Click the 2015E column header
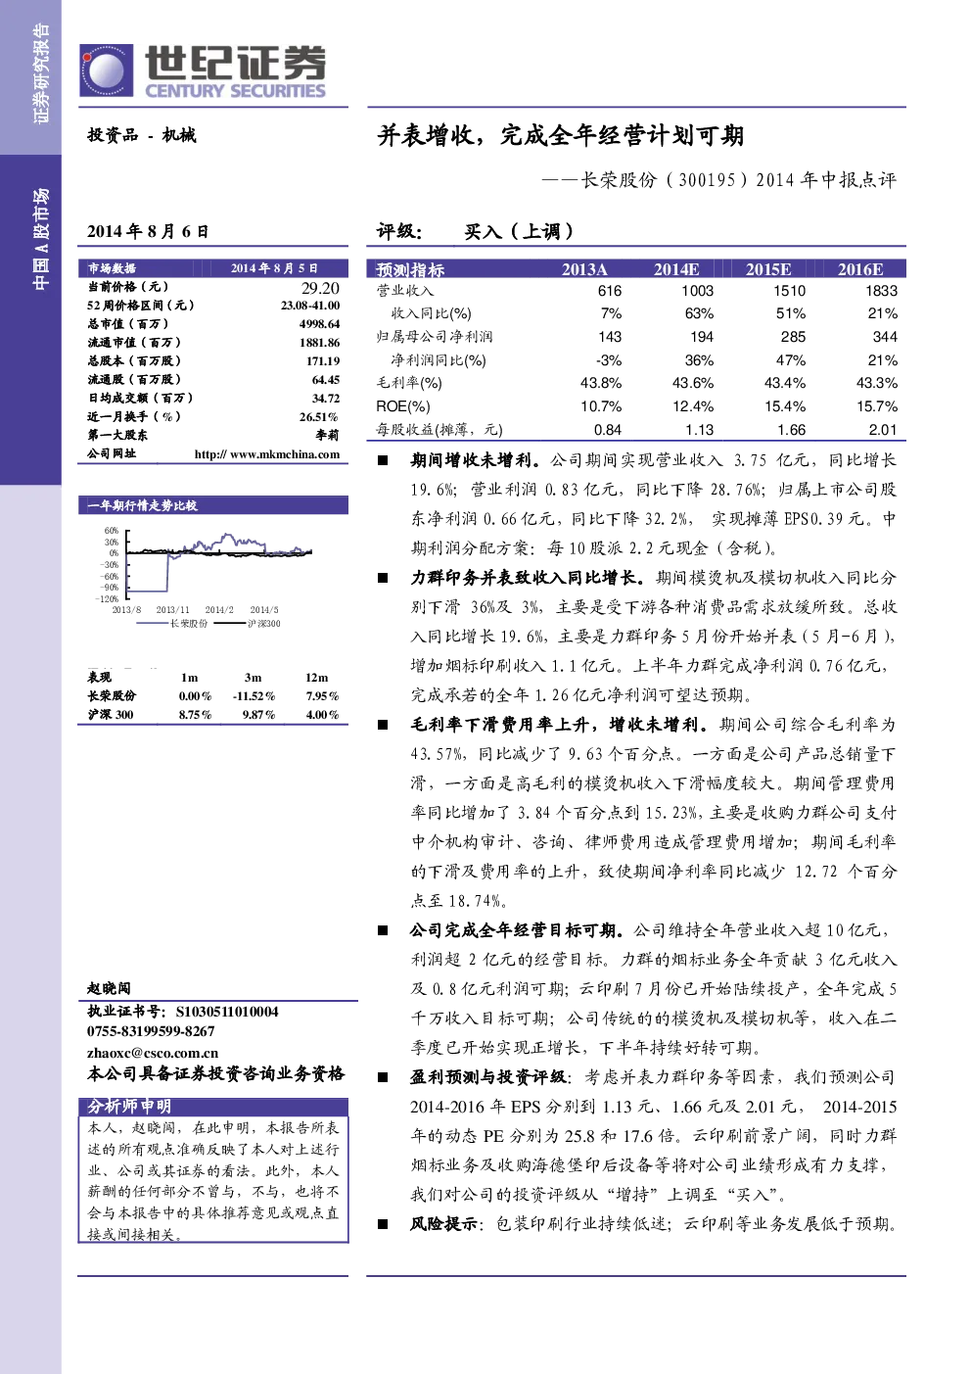This screenshot has height=1374, width=971. (768, 269)
